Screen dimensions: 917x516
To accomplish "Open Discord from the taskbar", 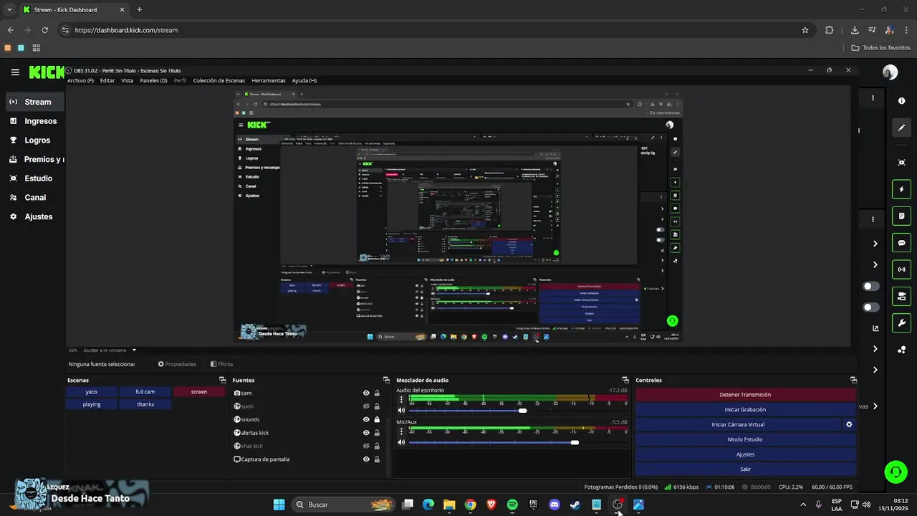I will (554, 505).
